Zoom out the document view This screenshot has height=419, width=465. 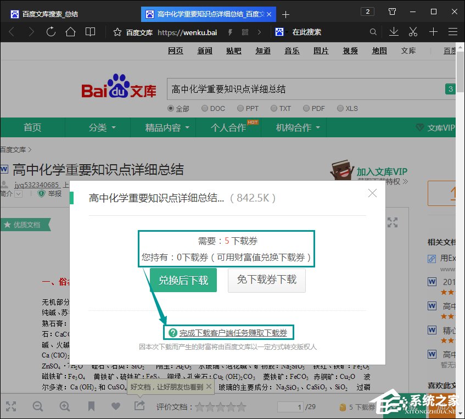(37, 406)
